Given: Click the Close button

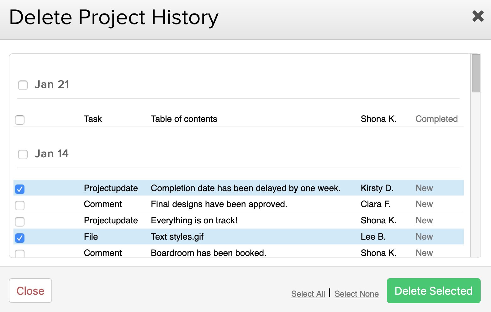Looking at the screenshot, I should click(30, 291).
